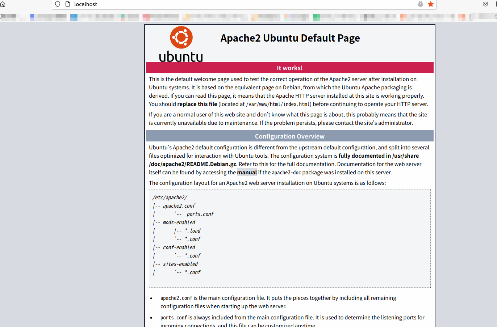Toggle the orange bookmark star for localhost
Screen dimensions: 497x327
(x=430, y=4)
